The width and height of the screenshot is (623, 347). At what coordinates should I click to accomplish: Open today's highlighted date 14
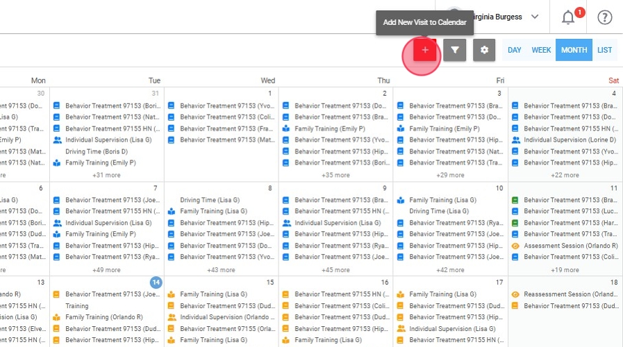[x=156, y=282]
